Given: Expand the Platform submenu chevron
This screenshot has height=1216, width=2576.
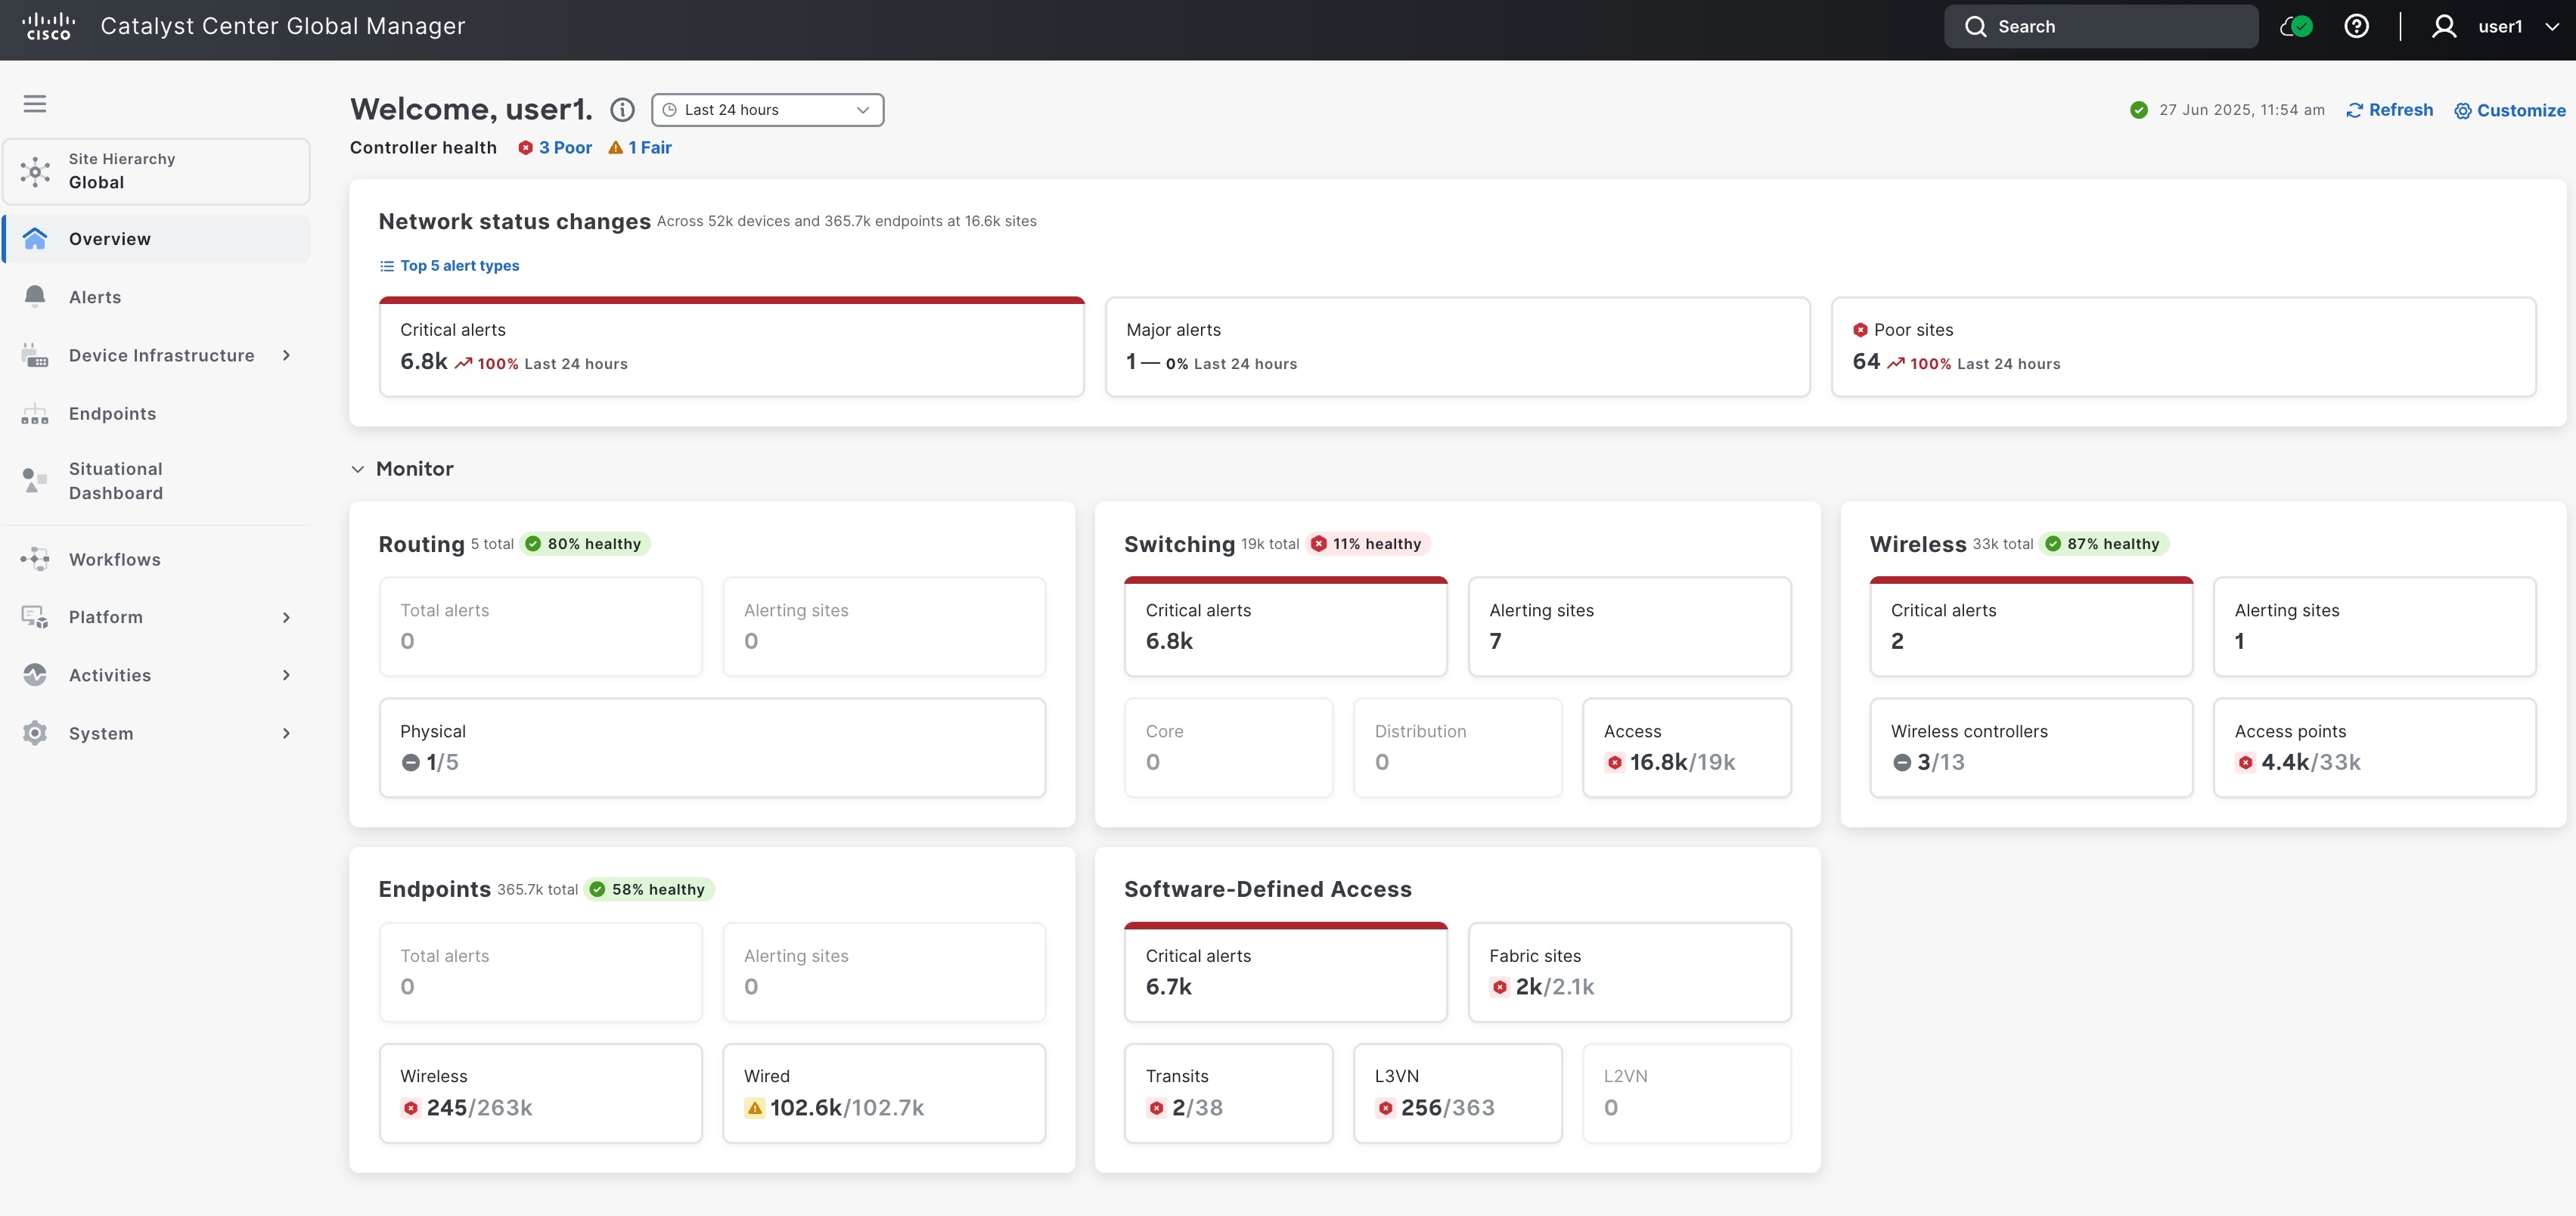Looking at the screenshot, I should point(286,617).
